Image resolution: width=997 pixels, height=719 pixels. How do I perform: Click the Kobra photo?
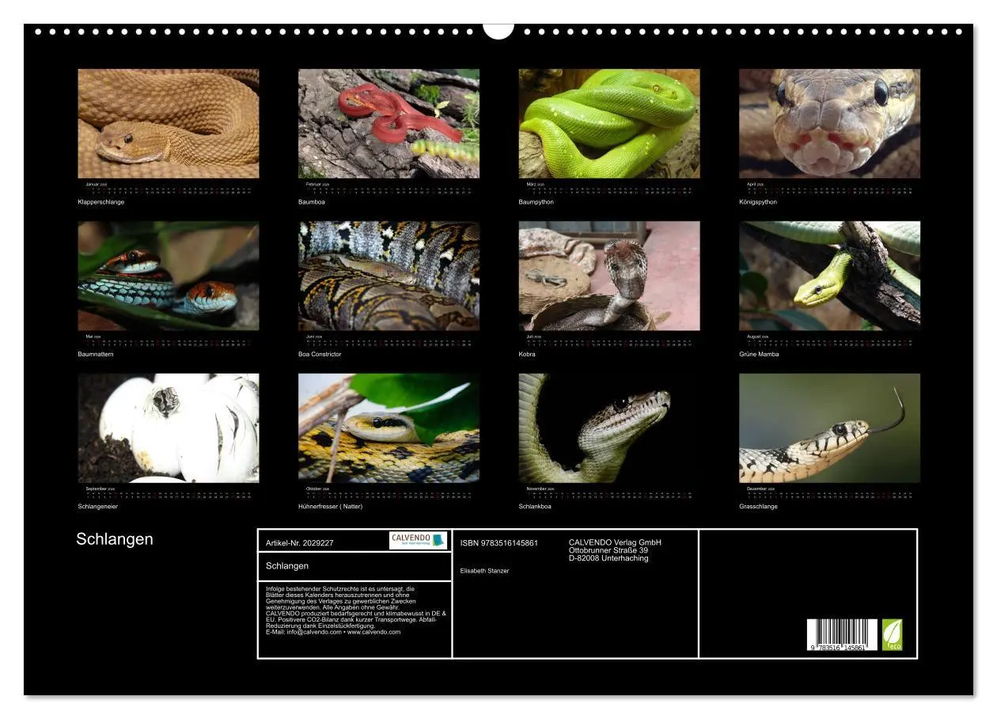(x=609, y=276)
